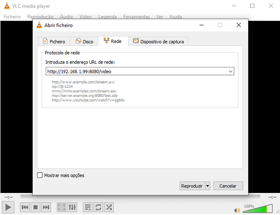
Task: Click the Cancelar button
Action: point(228,186)
